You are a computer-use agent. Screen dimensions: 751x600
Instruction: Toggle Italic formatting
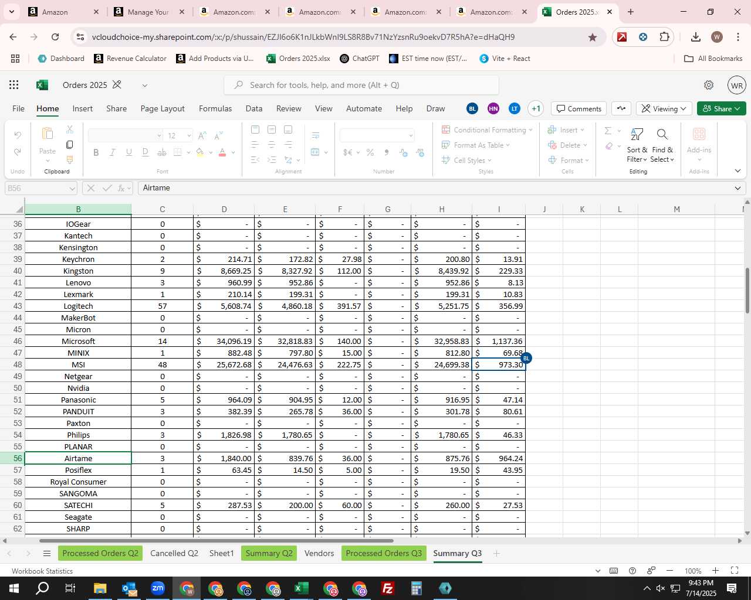click(112, 152)
